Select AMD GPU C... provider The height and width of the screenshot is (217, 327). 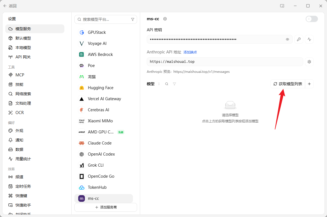[x=104, y=132]
